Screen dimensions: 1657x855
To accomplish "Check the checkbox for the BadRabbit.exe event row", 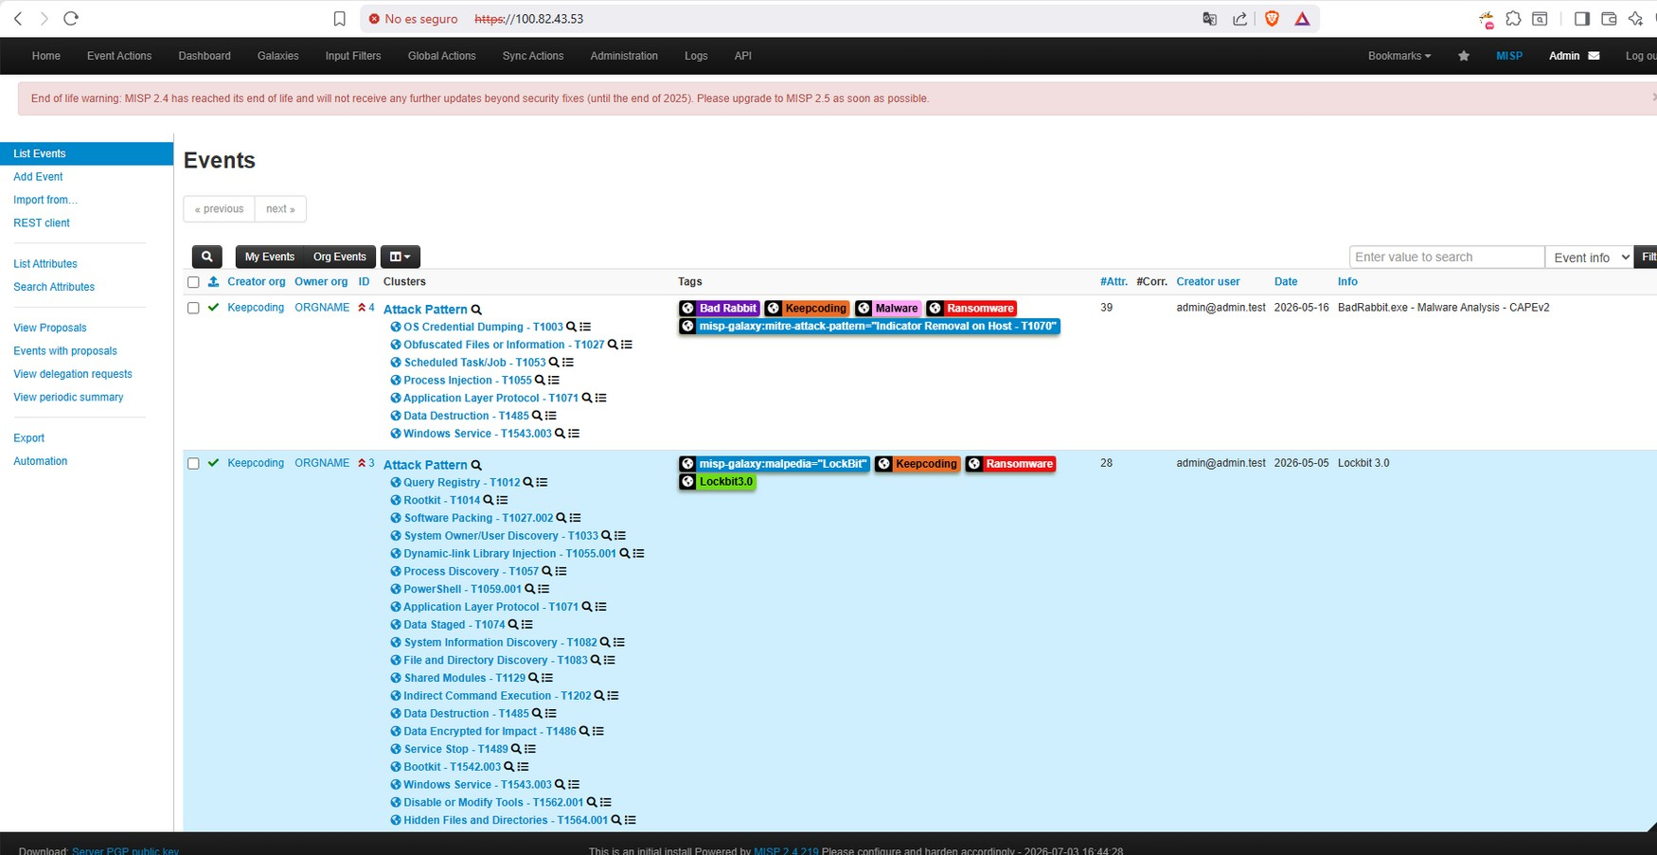I will (193, 308).
